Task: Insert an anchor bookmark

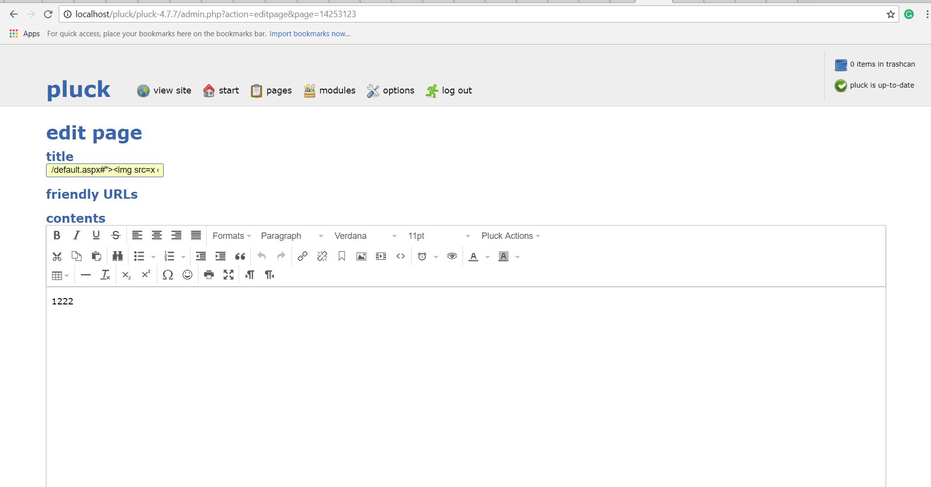Action: click(342, 256)
